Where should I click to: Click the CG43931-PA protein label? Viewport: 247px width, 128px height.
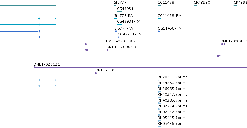coord(129,34)
